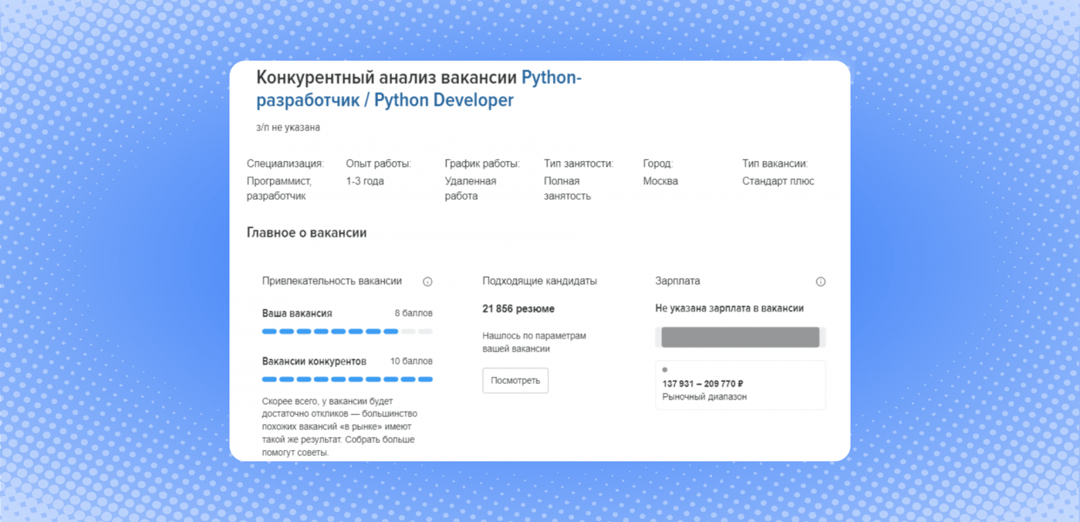Click the '10 баллов' score text
The width and height of the screenshot is (1080, 522).
[x=411, y=361]
